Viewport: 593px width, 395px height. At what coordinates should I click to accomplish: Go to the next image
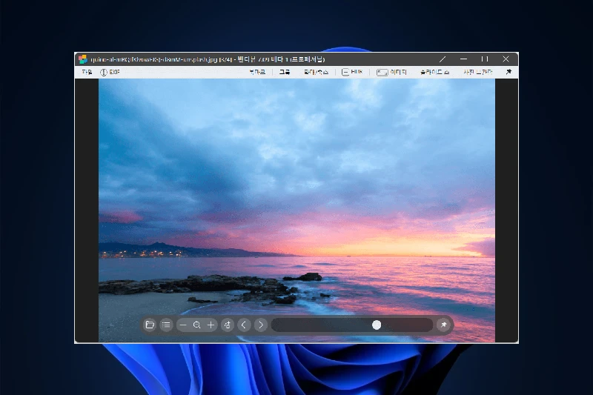pyautogui.click(x=261, y=325)
